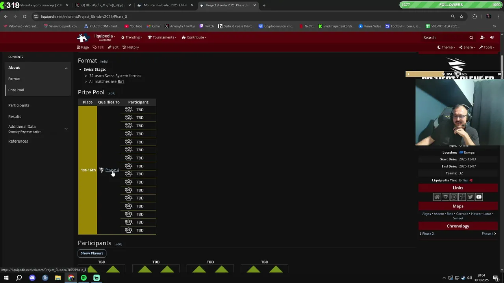Show more bookmarks with the chevron
The height and width of the screenshot is (283, 504).
pos(495,26)
